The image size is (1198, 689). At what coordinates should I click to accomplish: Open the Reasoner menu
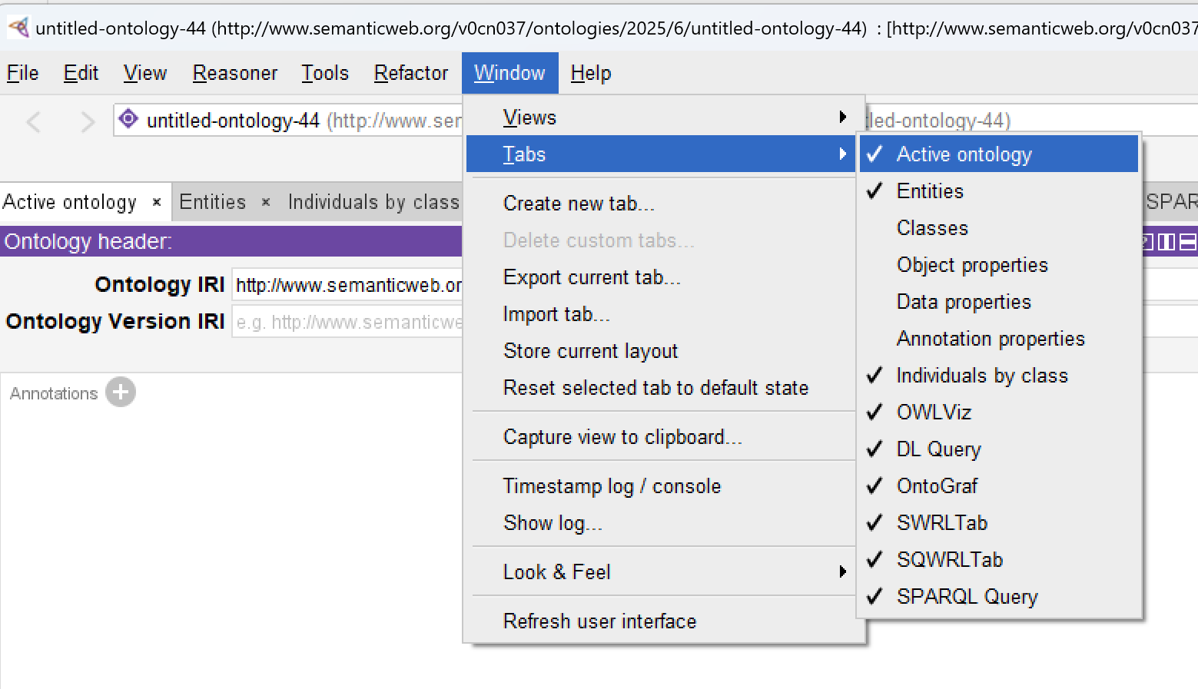tap(234, 73)
